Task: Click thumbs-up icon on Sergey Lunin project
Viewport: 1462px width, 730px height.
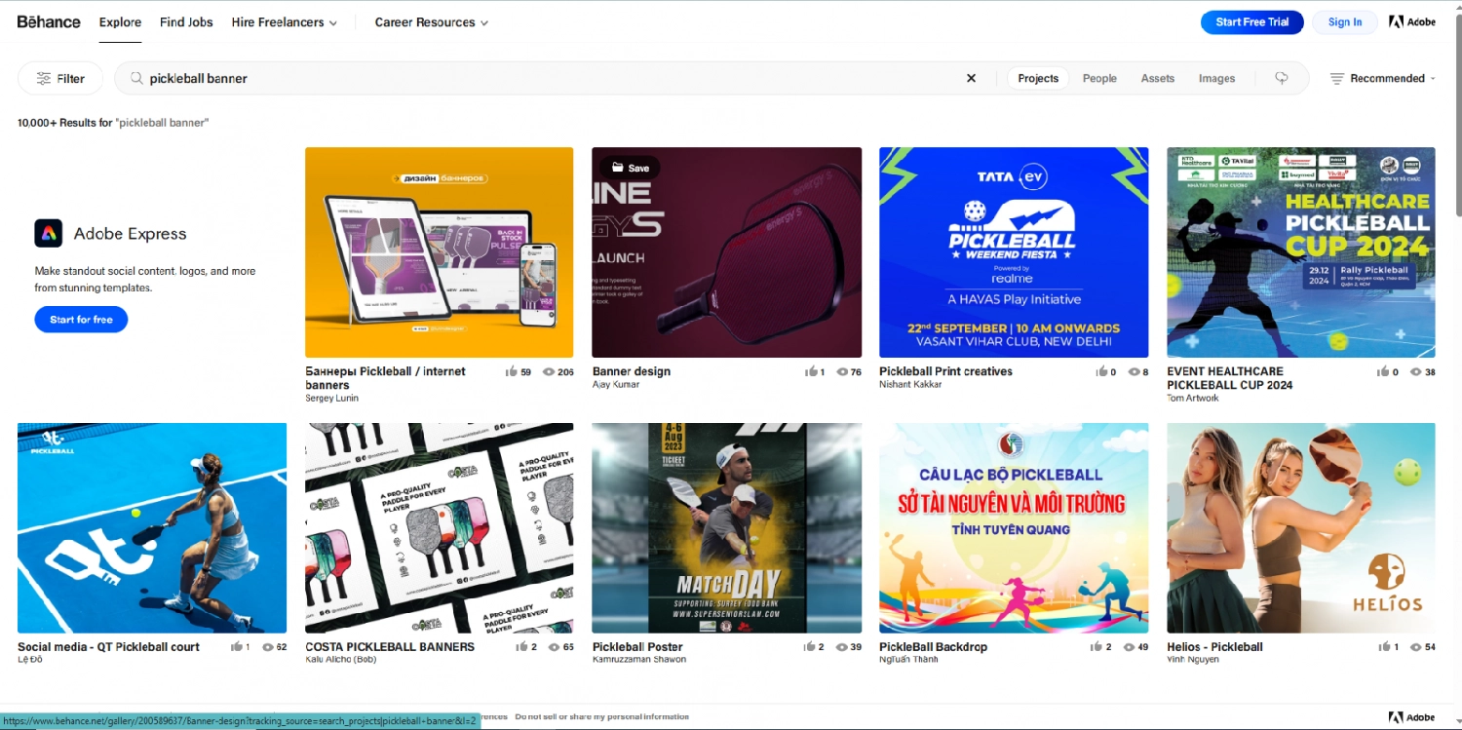Action: [x=512, y=371]
